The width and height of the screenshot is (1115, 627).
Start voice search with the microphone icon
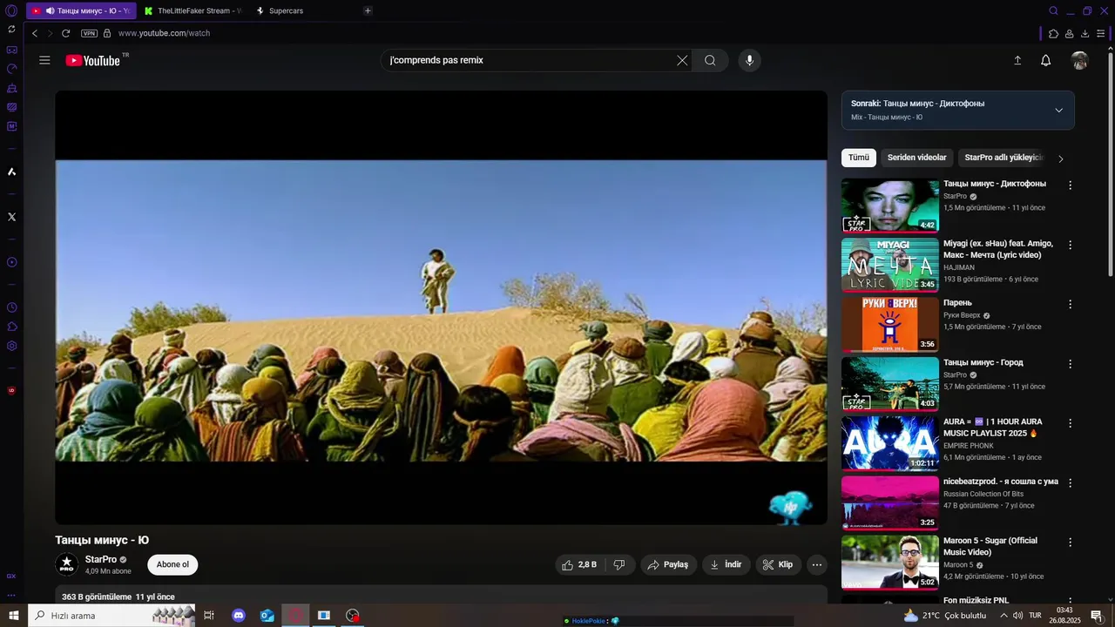(x=749, y=60)
